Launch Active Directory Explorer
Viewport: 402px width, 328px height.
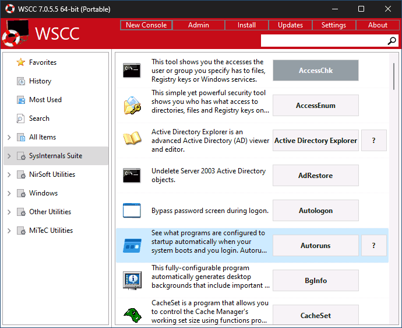(316, 141)
